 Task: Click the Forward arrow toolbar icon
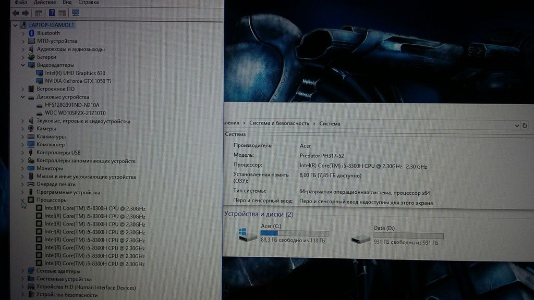(25, 13)
